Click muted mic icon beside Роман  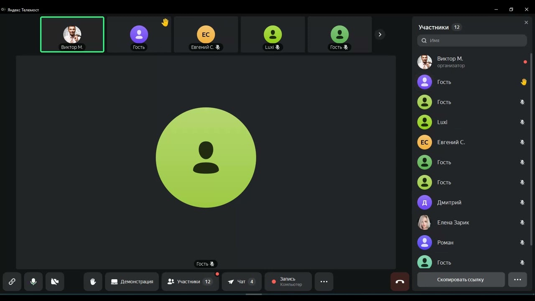[x=522, y=242]
